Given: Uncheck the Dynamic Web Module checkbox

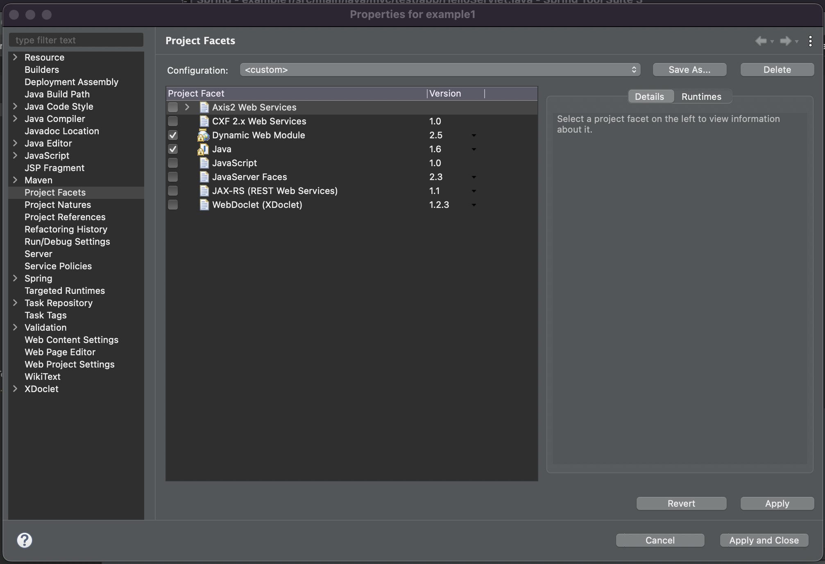Looking at the screenshot, I should coord(173,135).
